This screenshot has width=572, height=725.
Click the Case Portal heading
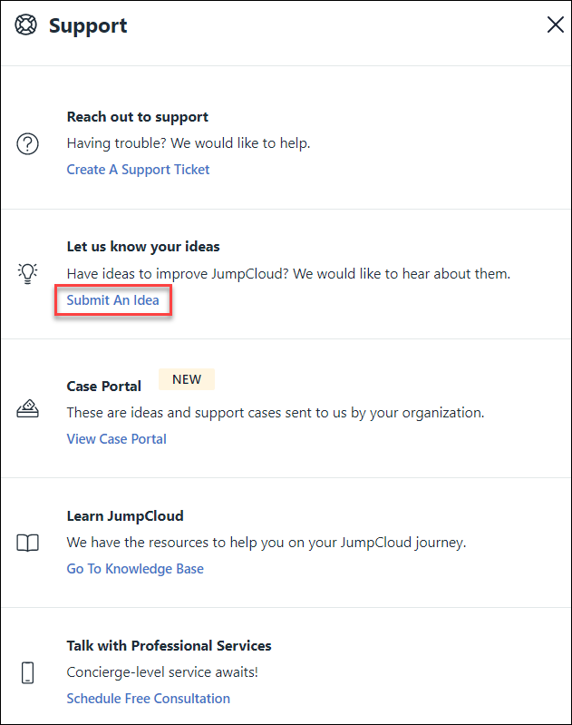[x=104, y=387]
